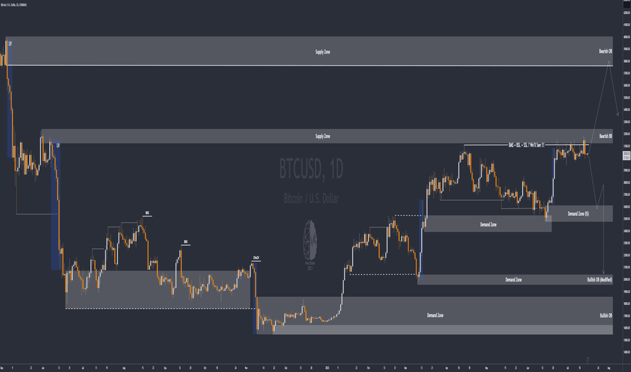Select the white horizontal line under the top supply zone
Image resolution: width=631 pixels, height=372 pixels.
(x=310, y=66)
